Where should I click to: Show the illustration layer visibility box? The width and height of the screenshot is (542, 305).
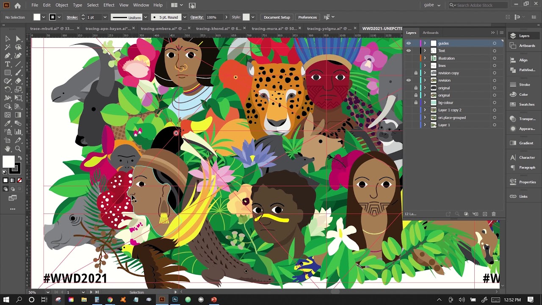point(409,58)
